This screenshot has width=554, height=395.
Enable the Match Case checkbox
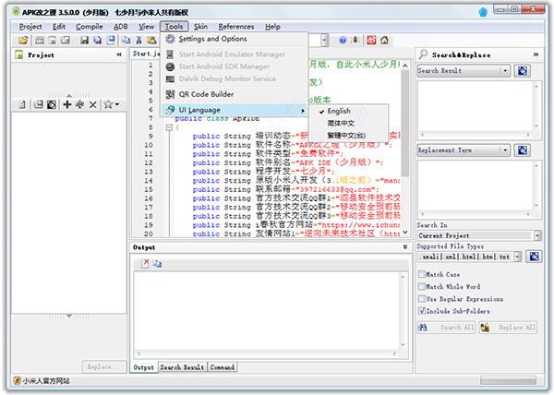pos(422,274)
